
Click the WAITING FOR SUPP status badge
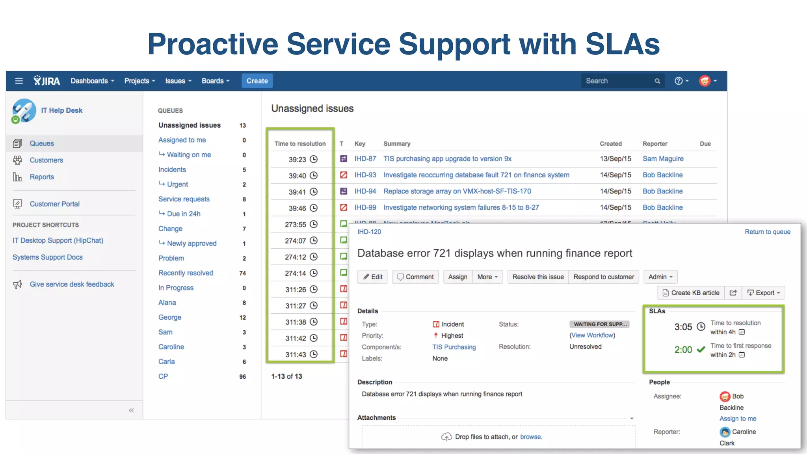click(x=599, y=324)
